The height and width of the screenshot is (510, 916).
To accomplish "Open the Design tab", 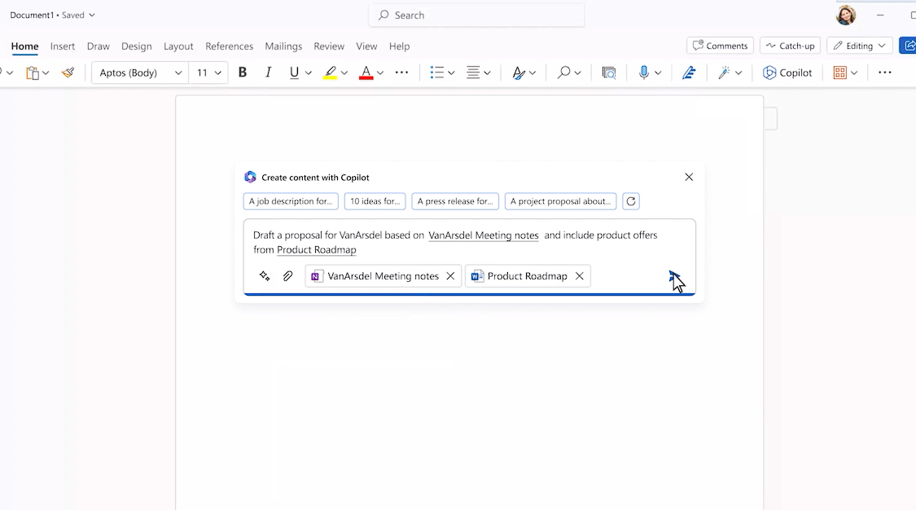I will 137,46.
